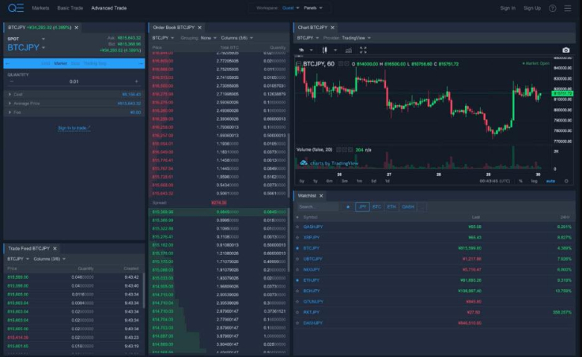The image size is (582, 357).
Task: Filter Watchlist by ETH
Action: click(x=391, y=207)
